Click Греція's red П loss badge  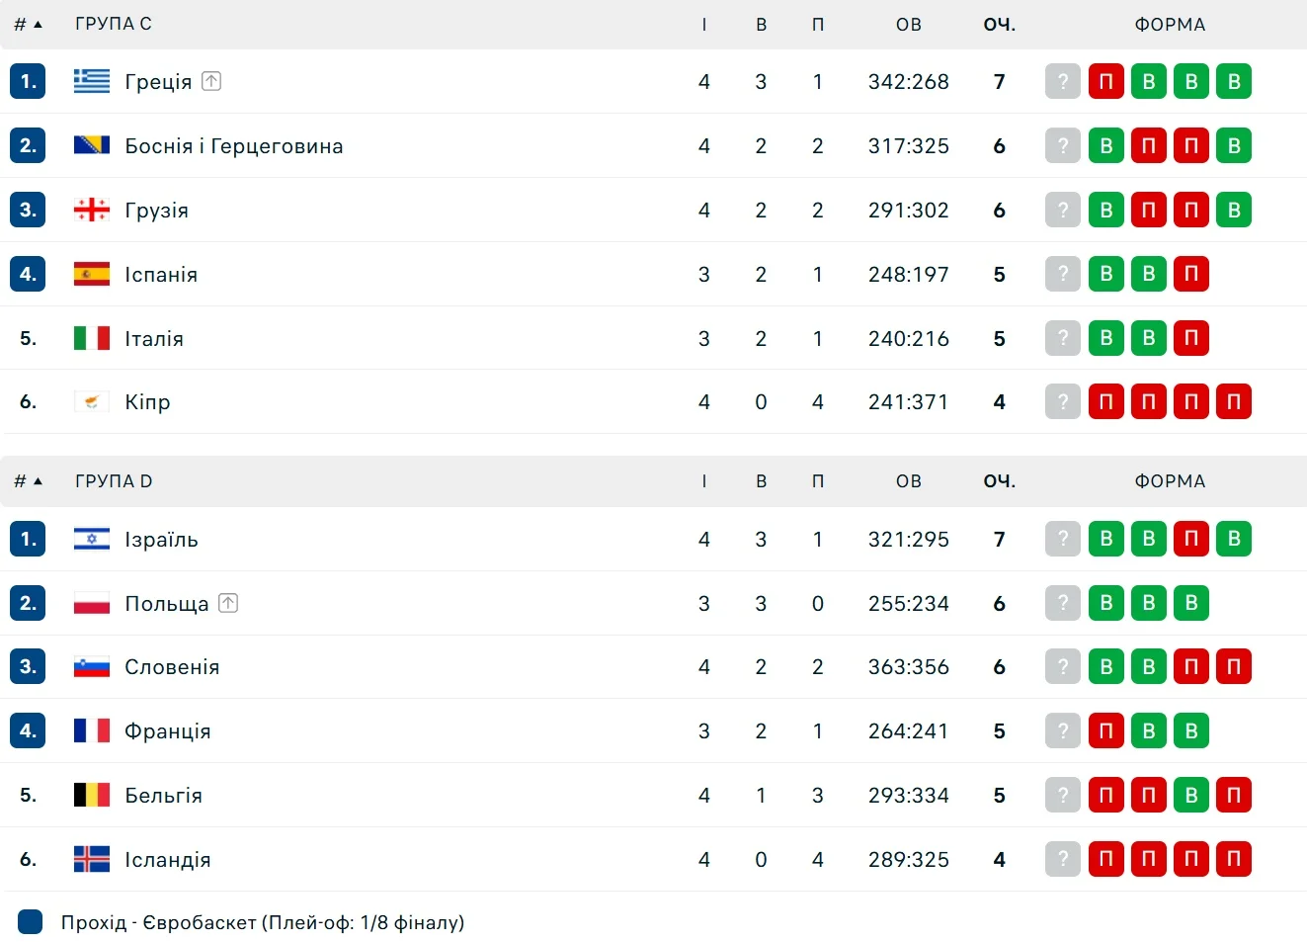pos(1106,81)
